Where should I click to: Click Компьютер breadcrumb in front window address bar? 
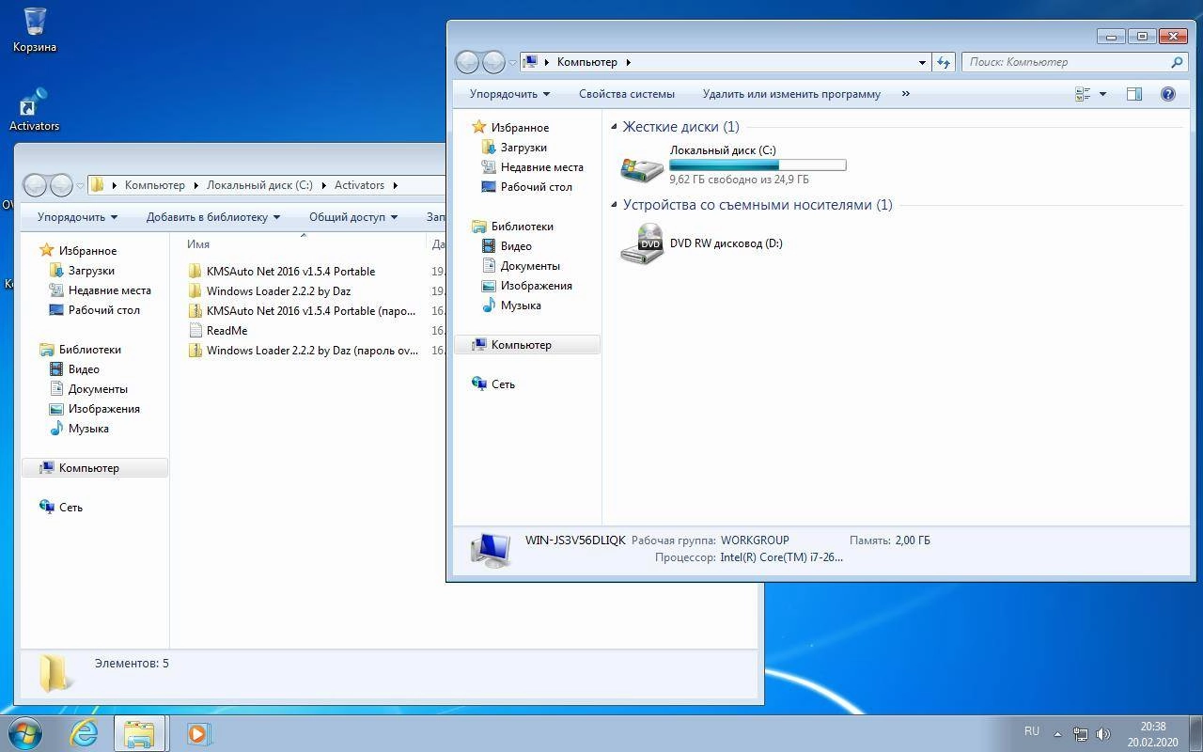tap(587, 62)
